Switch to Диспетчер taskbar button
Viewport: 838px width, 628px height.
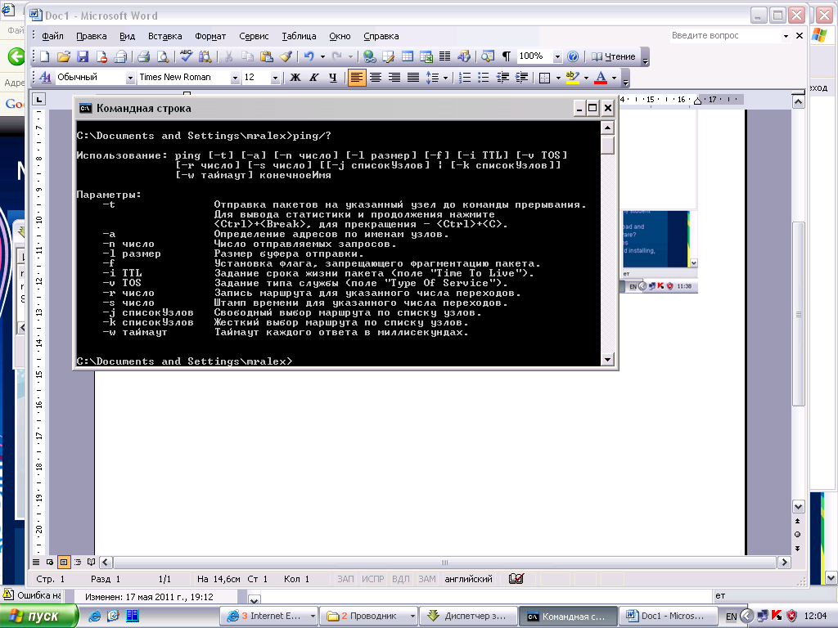[x=468, y=616]
